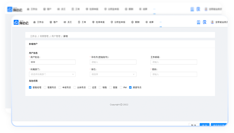
Task: Open the 员工 menu item
Action: pyautogui.click(x=68, y=22)
